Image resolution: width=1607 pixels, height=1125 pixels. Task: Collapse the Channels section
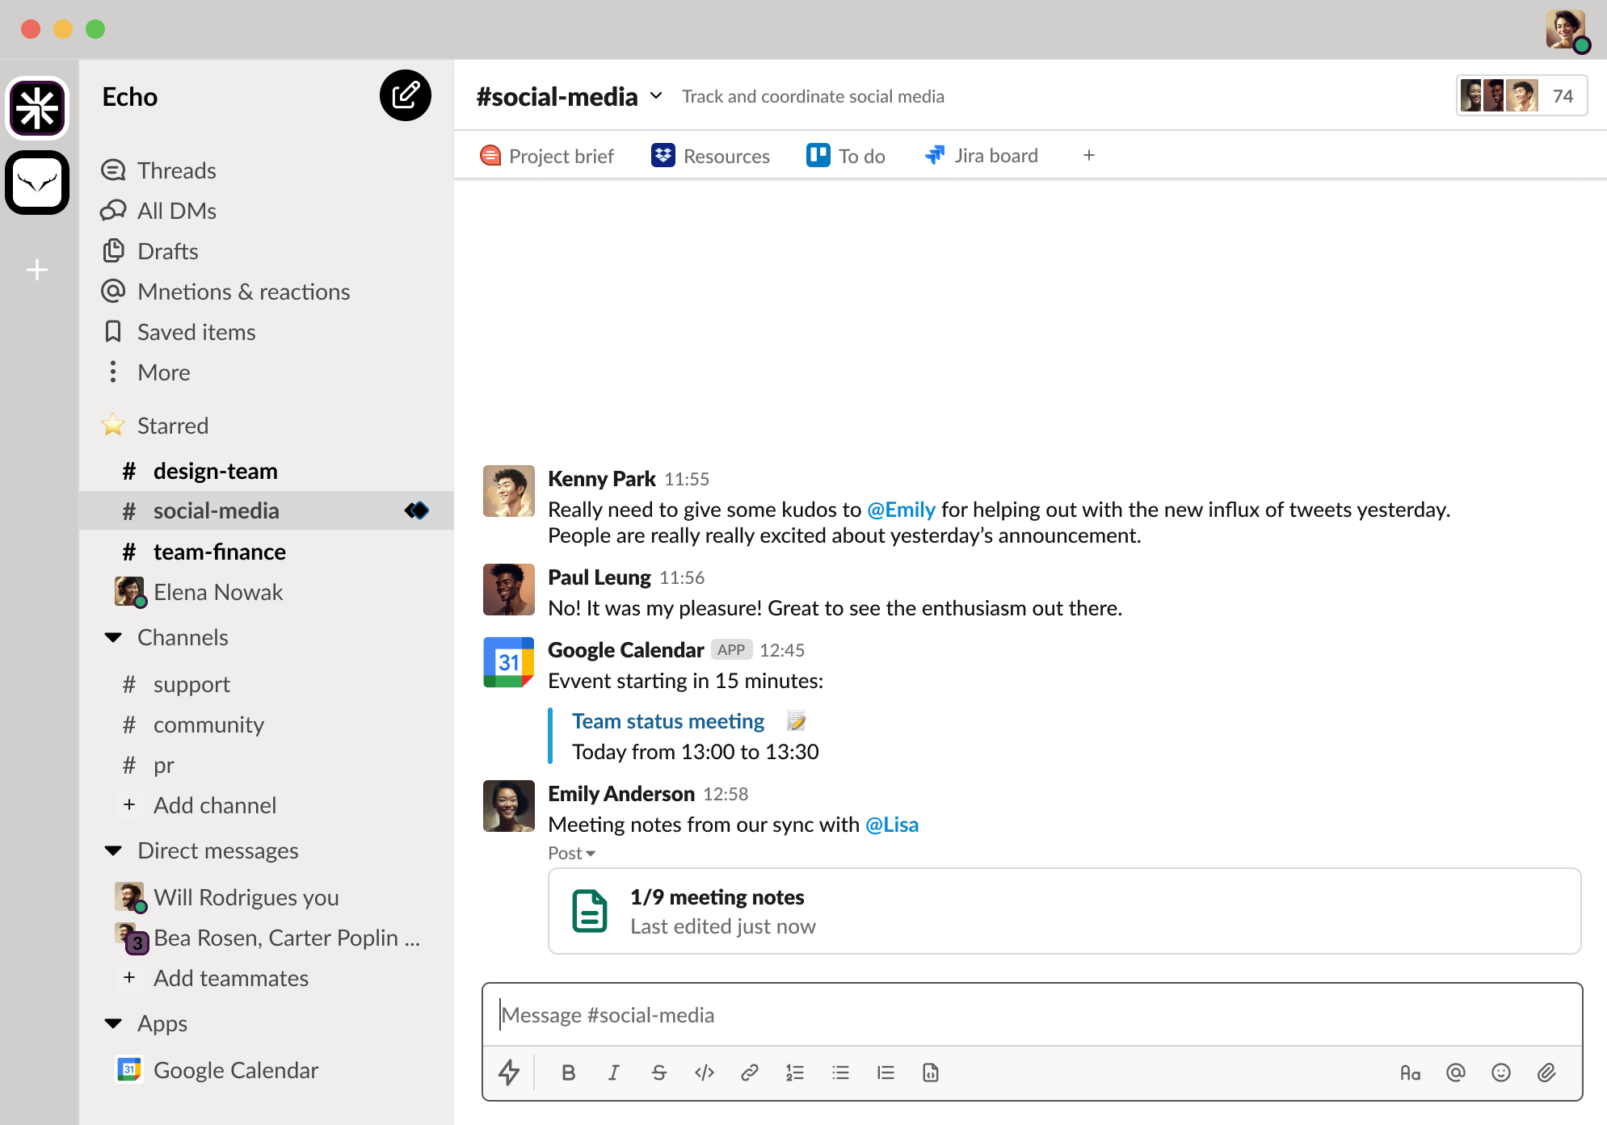pos(114,638)
